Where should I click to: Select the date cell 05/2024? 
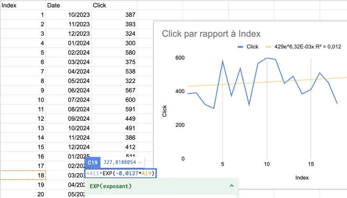tap(68, 81)
